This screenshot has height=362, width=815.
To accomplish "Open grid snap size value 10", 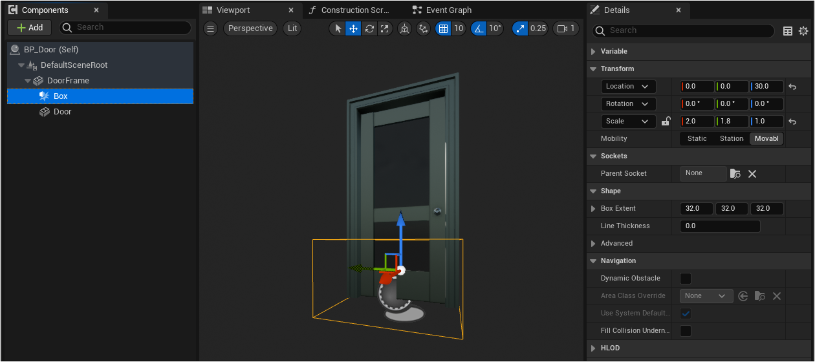I will 459,28.
